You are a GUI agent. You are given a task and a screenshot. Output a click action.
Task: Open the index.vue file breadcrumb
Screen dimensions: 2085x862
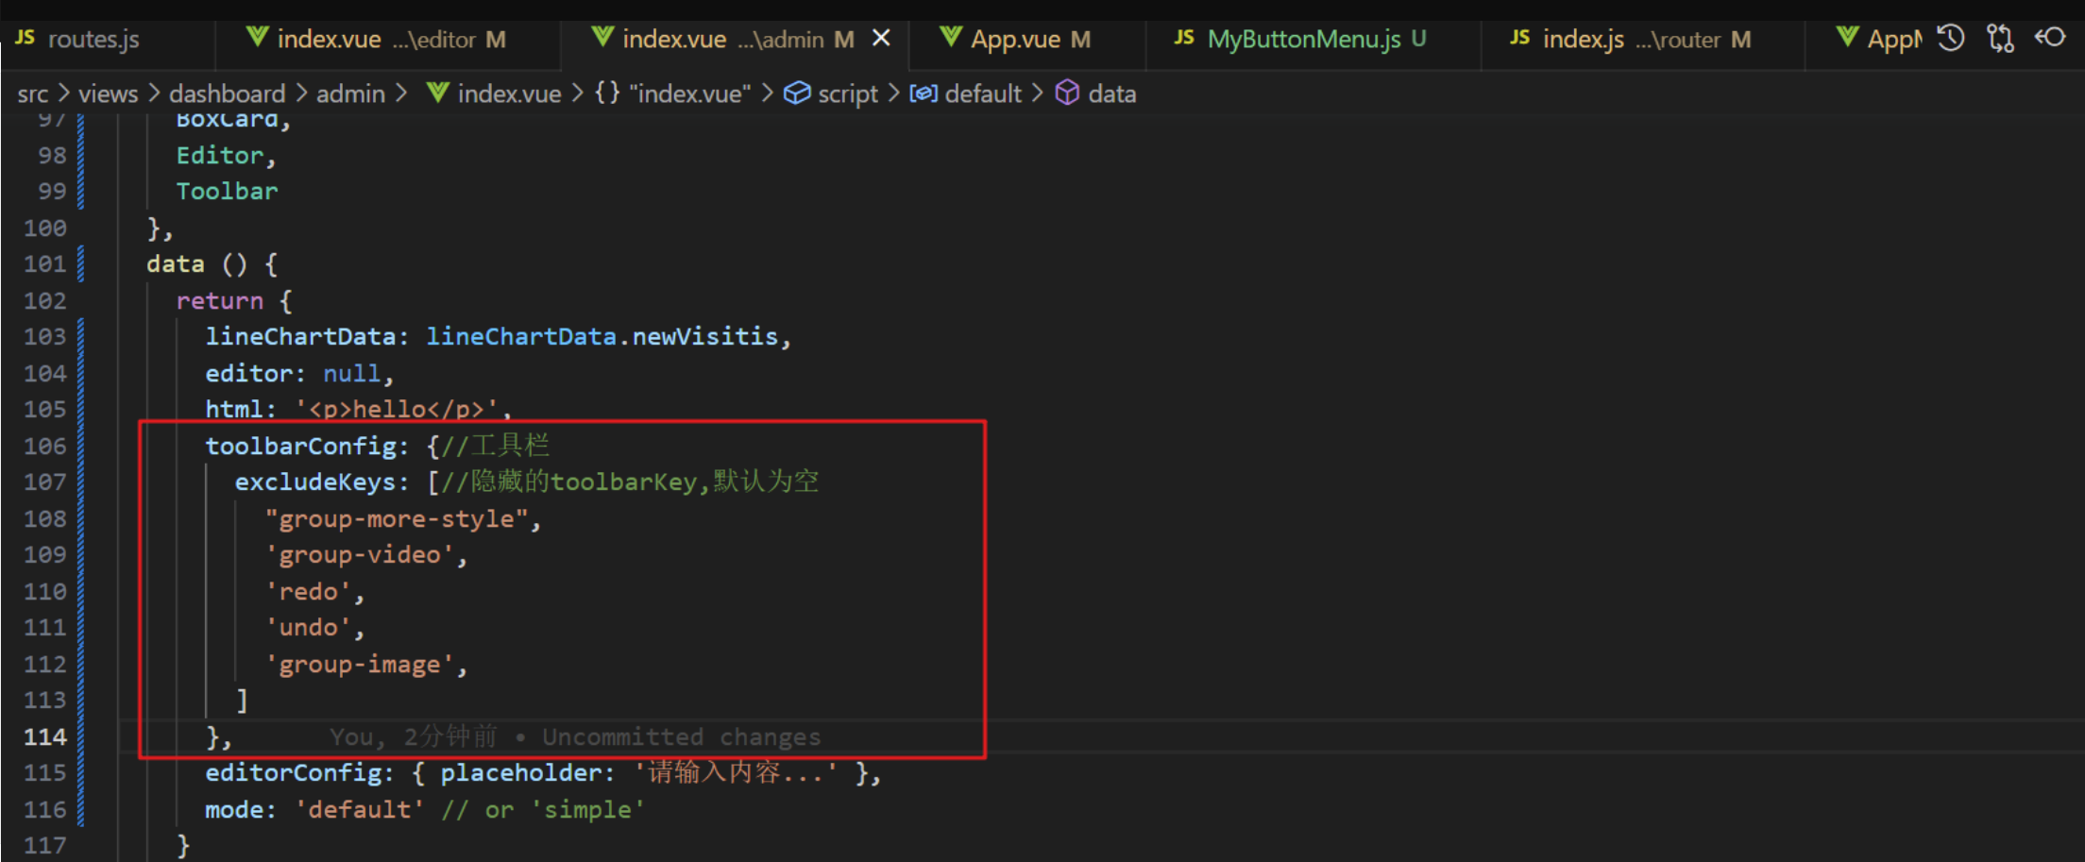click(x=494, y=94)
